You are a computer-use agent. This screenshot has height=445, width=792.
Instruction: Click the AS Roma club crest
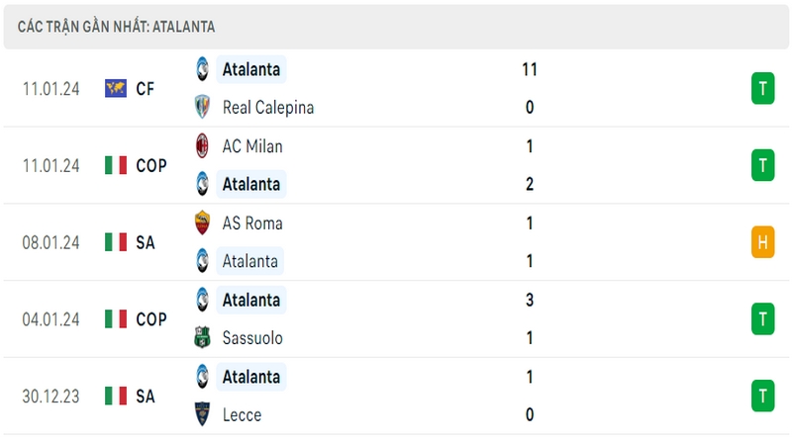pos(202,223)
